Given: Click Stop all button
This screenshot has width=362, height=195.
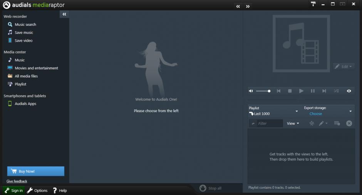Looking at the screenshot, I should pos(210,188).
